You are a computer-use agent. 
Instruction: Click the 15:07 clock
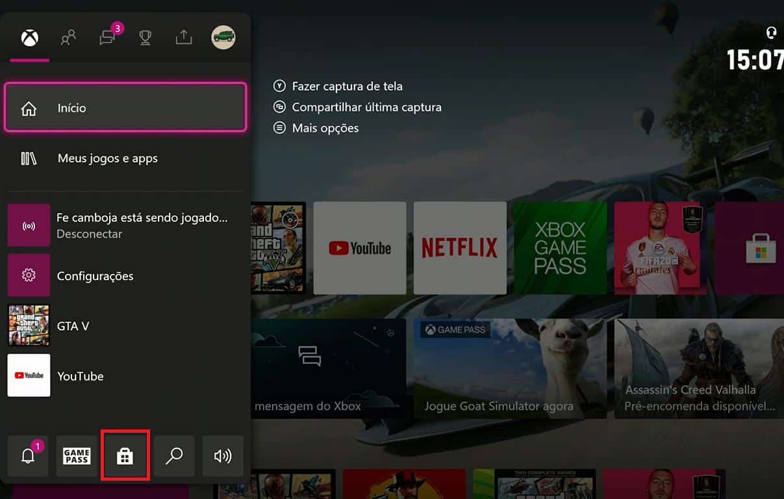click(755, 60)
